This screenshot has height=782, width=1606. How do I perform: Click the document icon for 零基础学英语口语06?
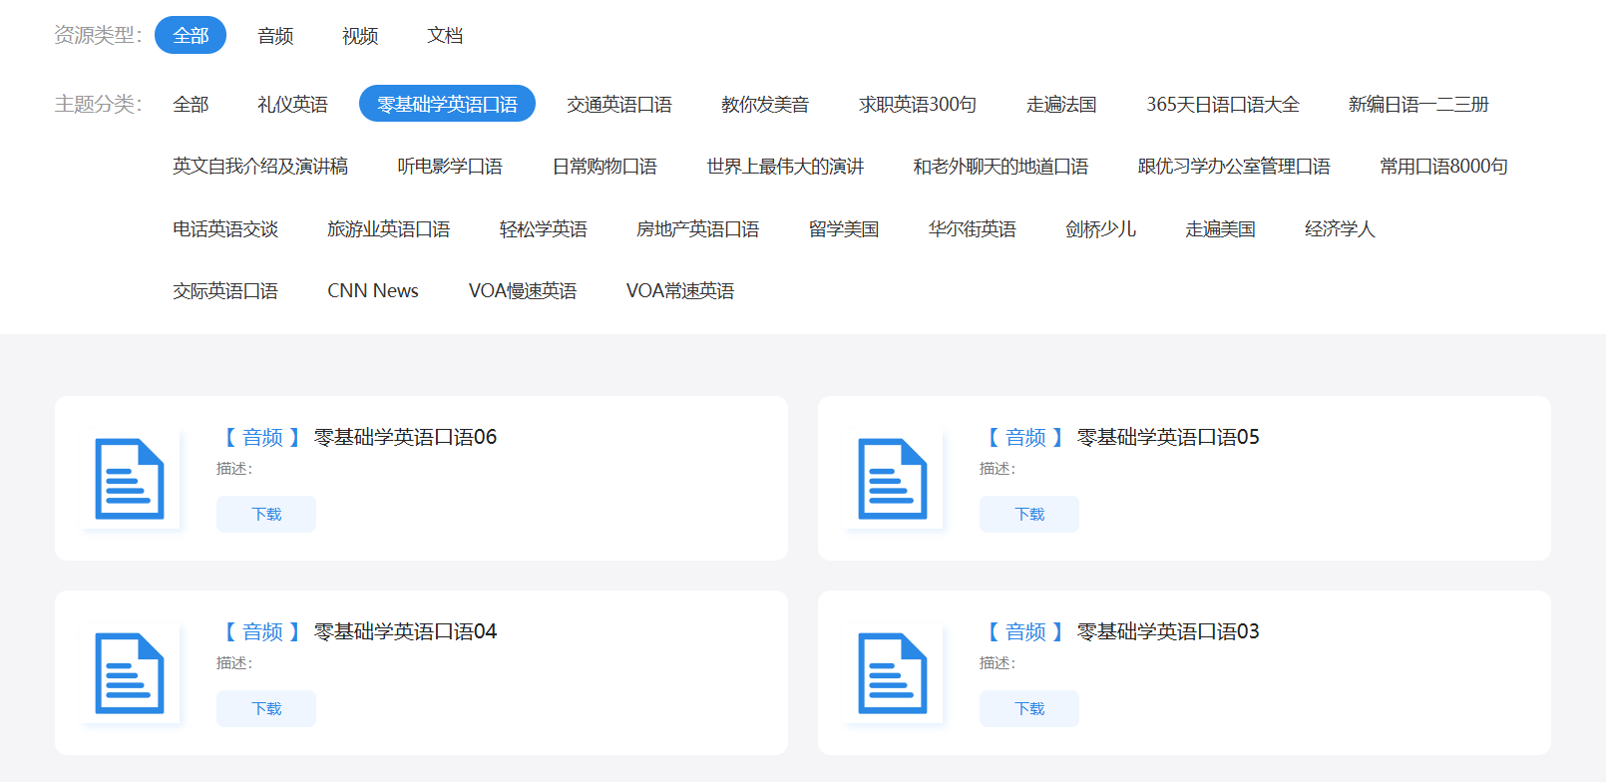tap(130, 479)
